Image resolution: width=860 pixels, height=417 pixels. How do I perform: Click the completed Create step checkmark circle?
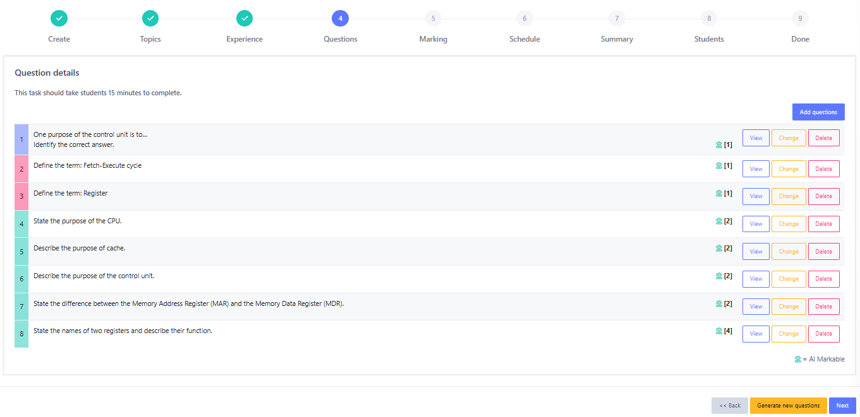[x=59, y=18]
